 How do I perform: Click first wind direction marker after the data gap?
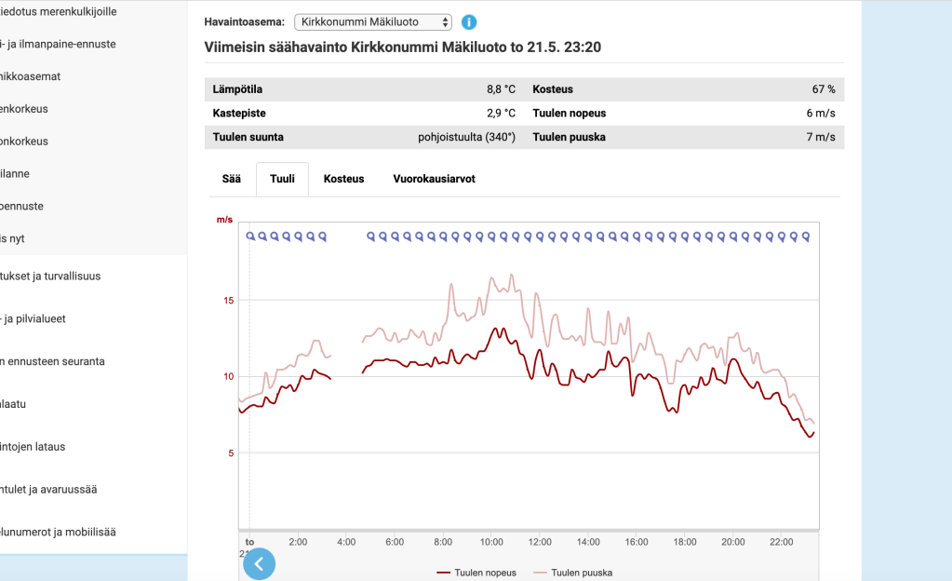(x=371, y=236)
